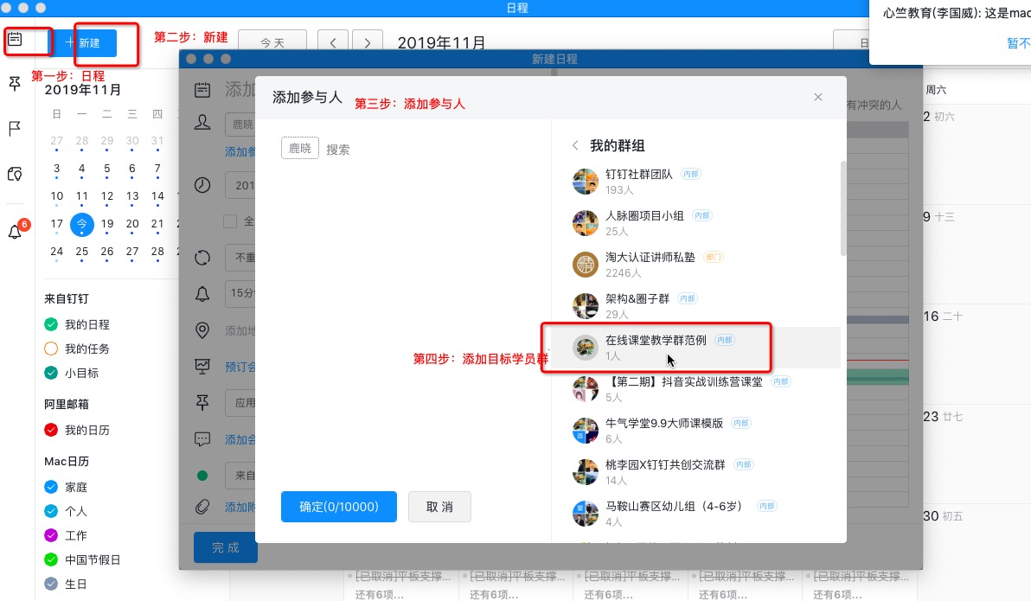The height and width of the screenshot is (601, 1031).
Task: Select group 架构&圈子群
Action: pos(697,306)
